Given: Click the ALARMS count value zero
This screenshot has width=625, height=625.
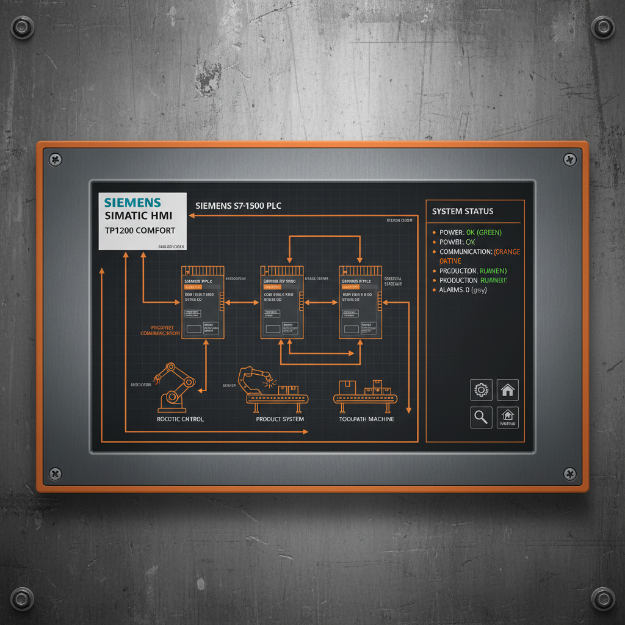Looking at the screenshot, I should click(468, 290).
